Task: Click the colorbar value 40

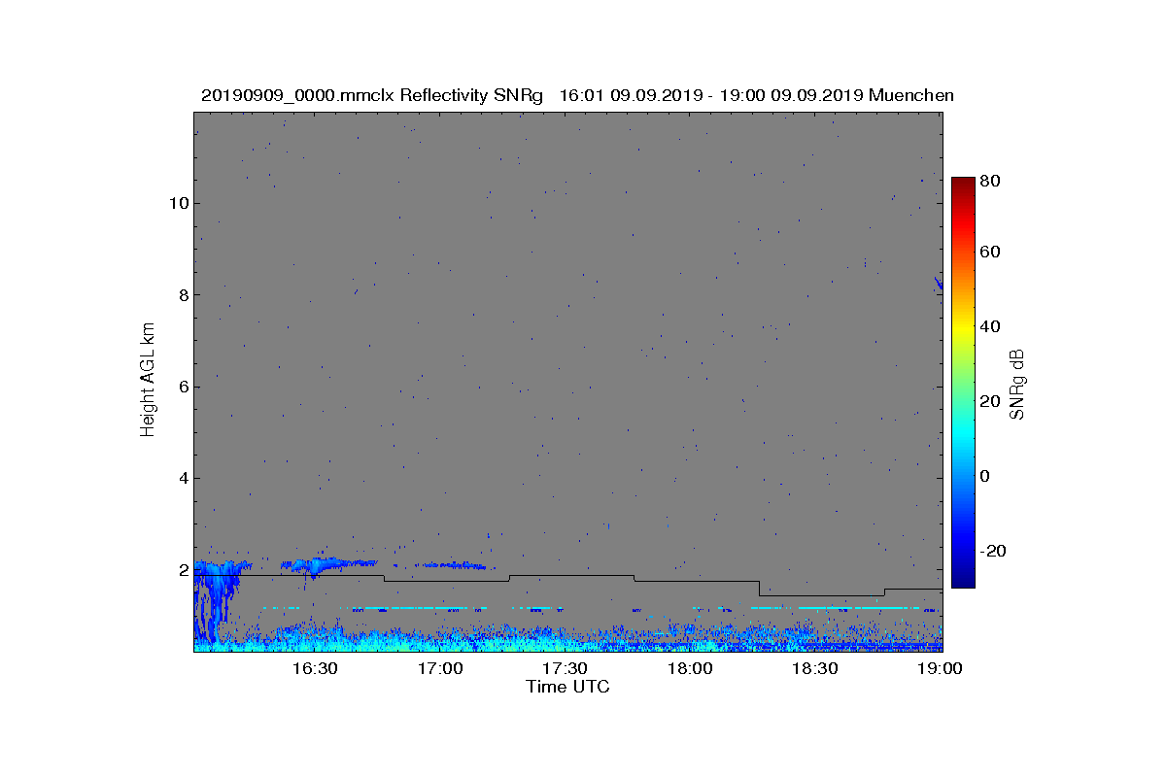Action: click(991, 326)
